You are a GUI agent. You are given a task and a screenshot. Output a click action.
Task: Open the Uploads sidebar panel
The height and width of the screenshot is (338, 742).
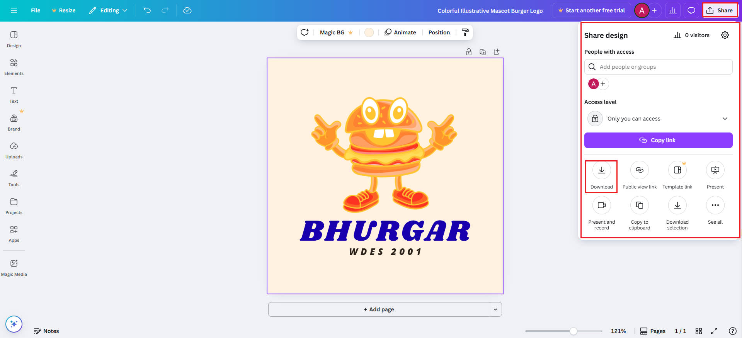tap(14, 150)
